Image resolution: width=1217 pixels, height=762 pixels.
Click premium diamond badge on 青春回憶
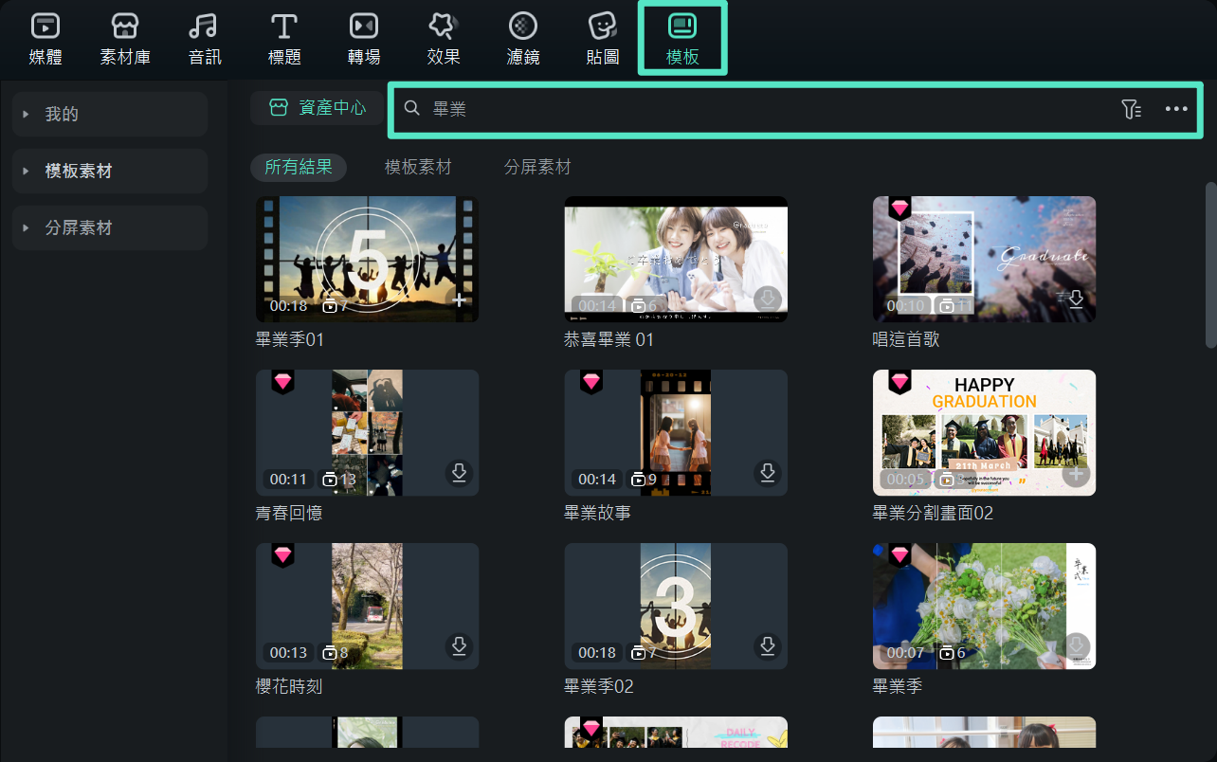click(282, 382)
